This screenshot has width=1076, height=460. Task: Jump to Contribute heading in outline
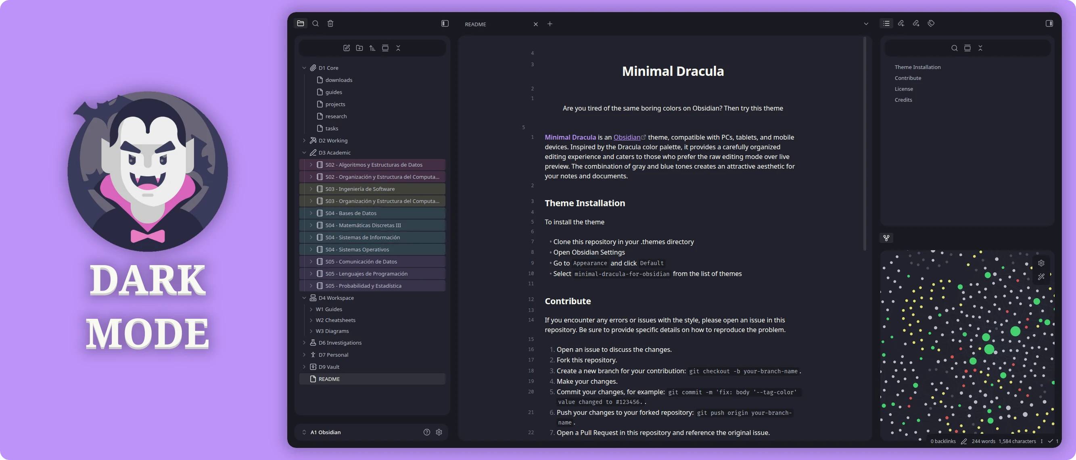pyautogui.click(x=908, y=78)
